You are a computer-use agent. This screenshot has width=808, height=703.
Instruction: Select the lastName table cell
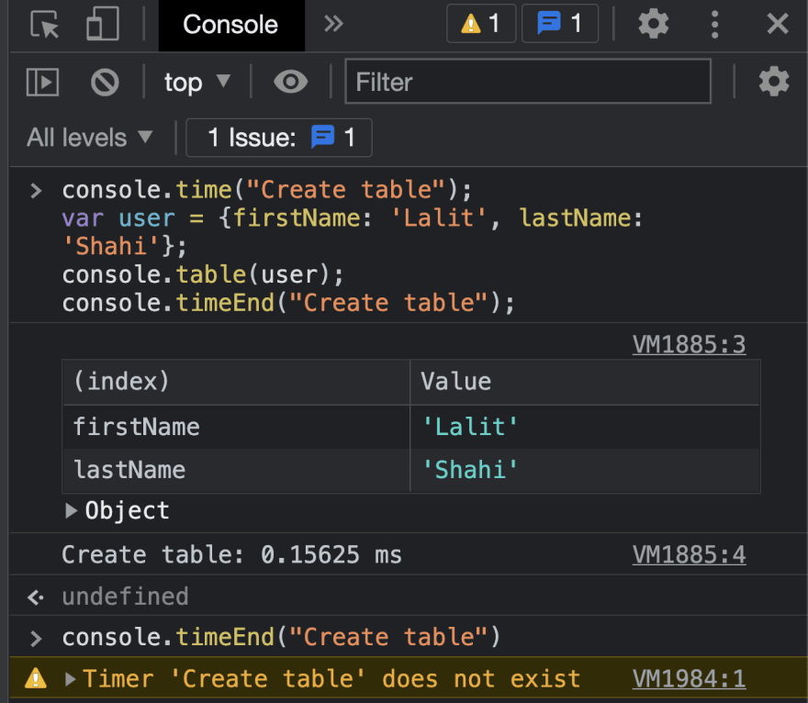(x=236, y=470)
